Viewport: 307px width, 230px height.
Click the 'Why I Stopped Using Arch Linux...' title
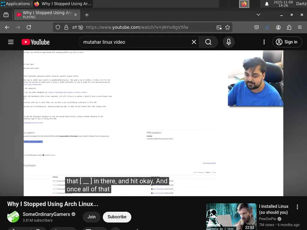53,204
